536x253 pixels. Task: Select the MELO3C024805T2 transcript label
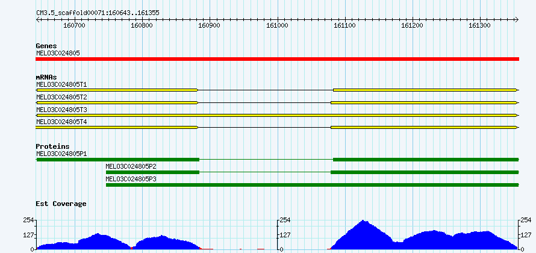coord(62,97)
